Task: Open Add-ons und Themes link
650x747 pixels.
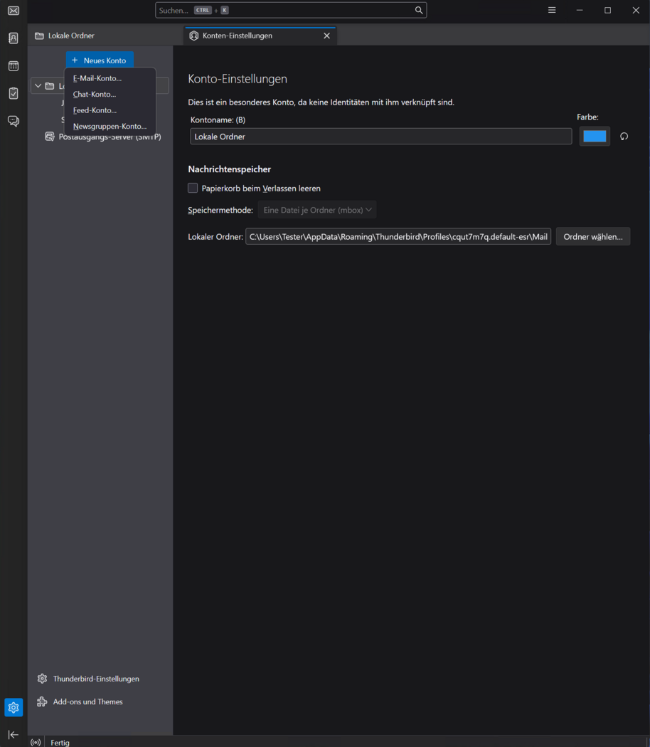Action: click(x=88, y=701)
